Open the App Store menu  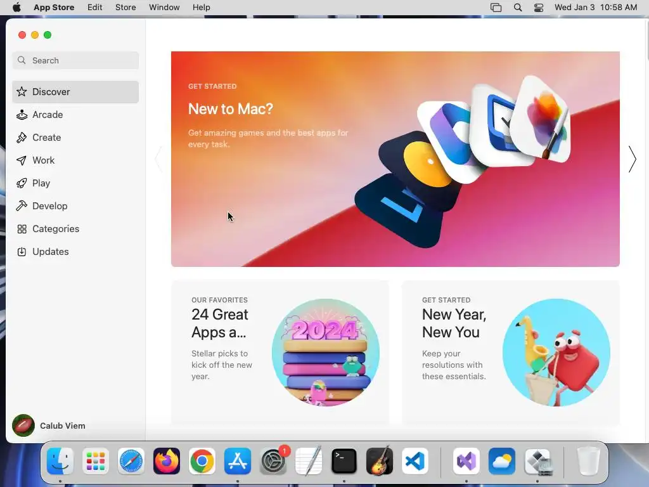coord(54,8)
